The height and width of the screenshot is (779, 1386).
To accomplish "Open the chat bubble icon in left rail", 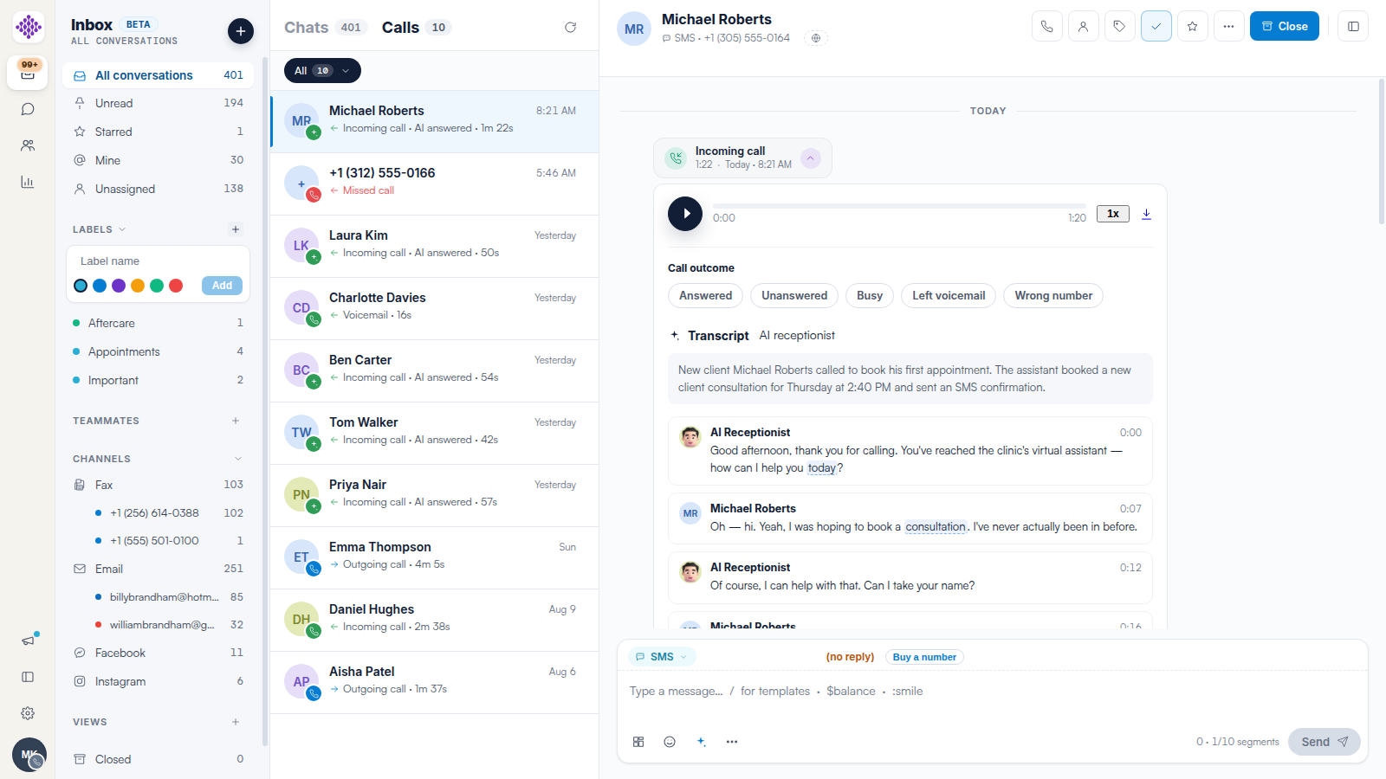I will (x=28, y=109).
